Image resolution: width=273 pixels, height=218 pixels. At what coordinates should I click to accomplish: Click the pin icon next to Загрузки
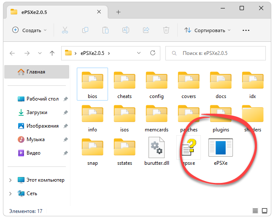tap(65, 112)
